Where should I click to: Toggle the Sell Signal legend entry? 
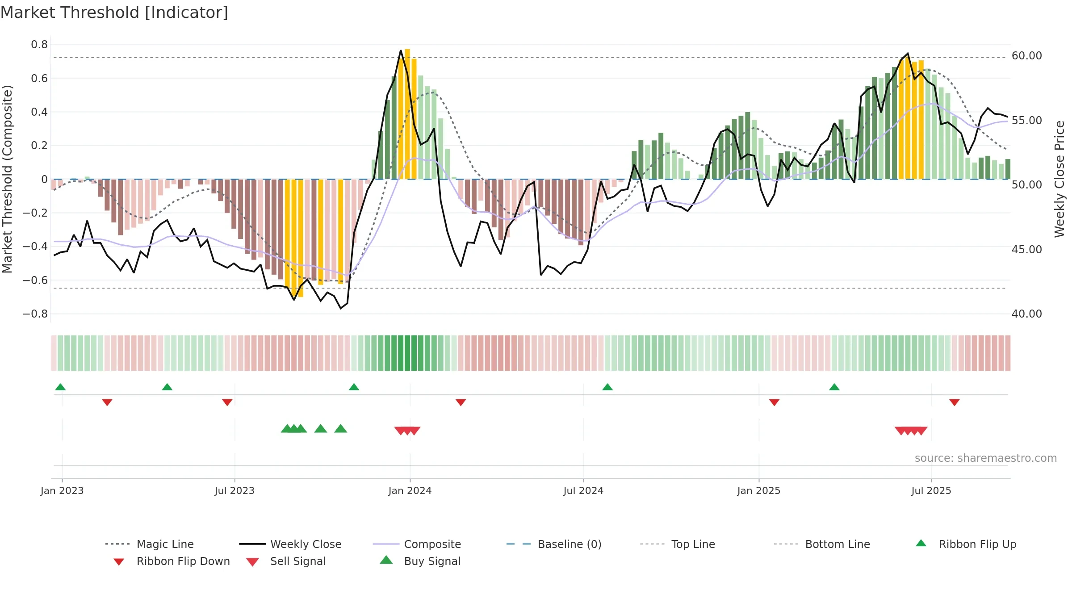tap(286, 561)
